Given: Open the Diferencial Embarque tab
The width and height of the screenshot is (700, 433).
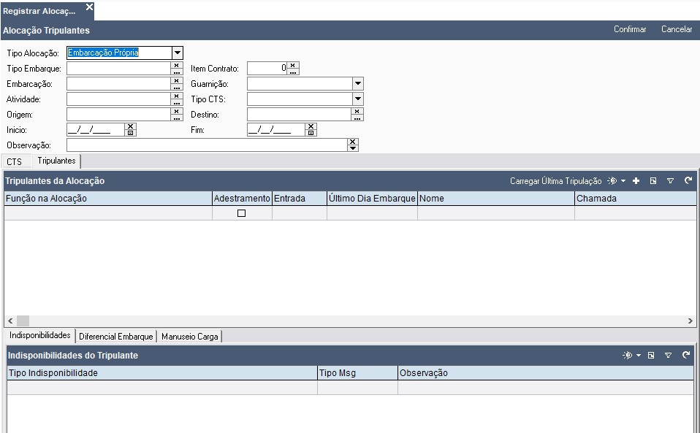Looking at the screenshot, I should tap(116, 337).
